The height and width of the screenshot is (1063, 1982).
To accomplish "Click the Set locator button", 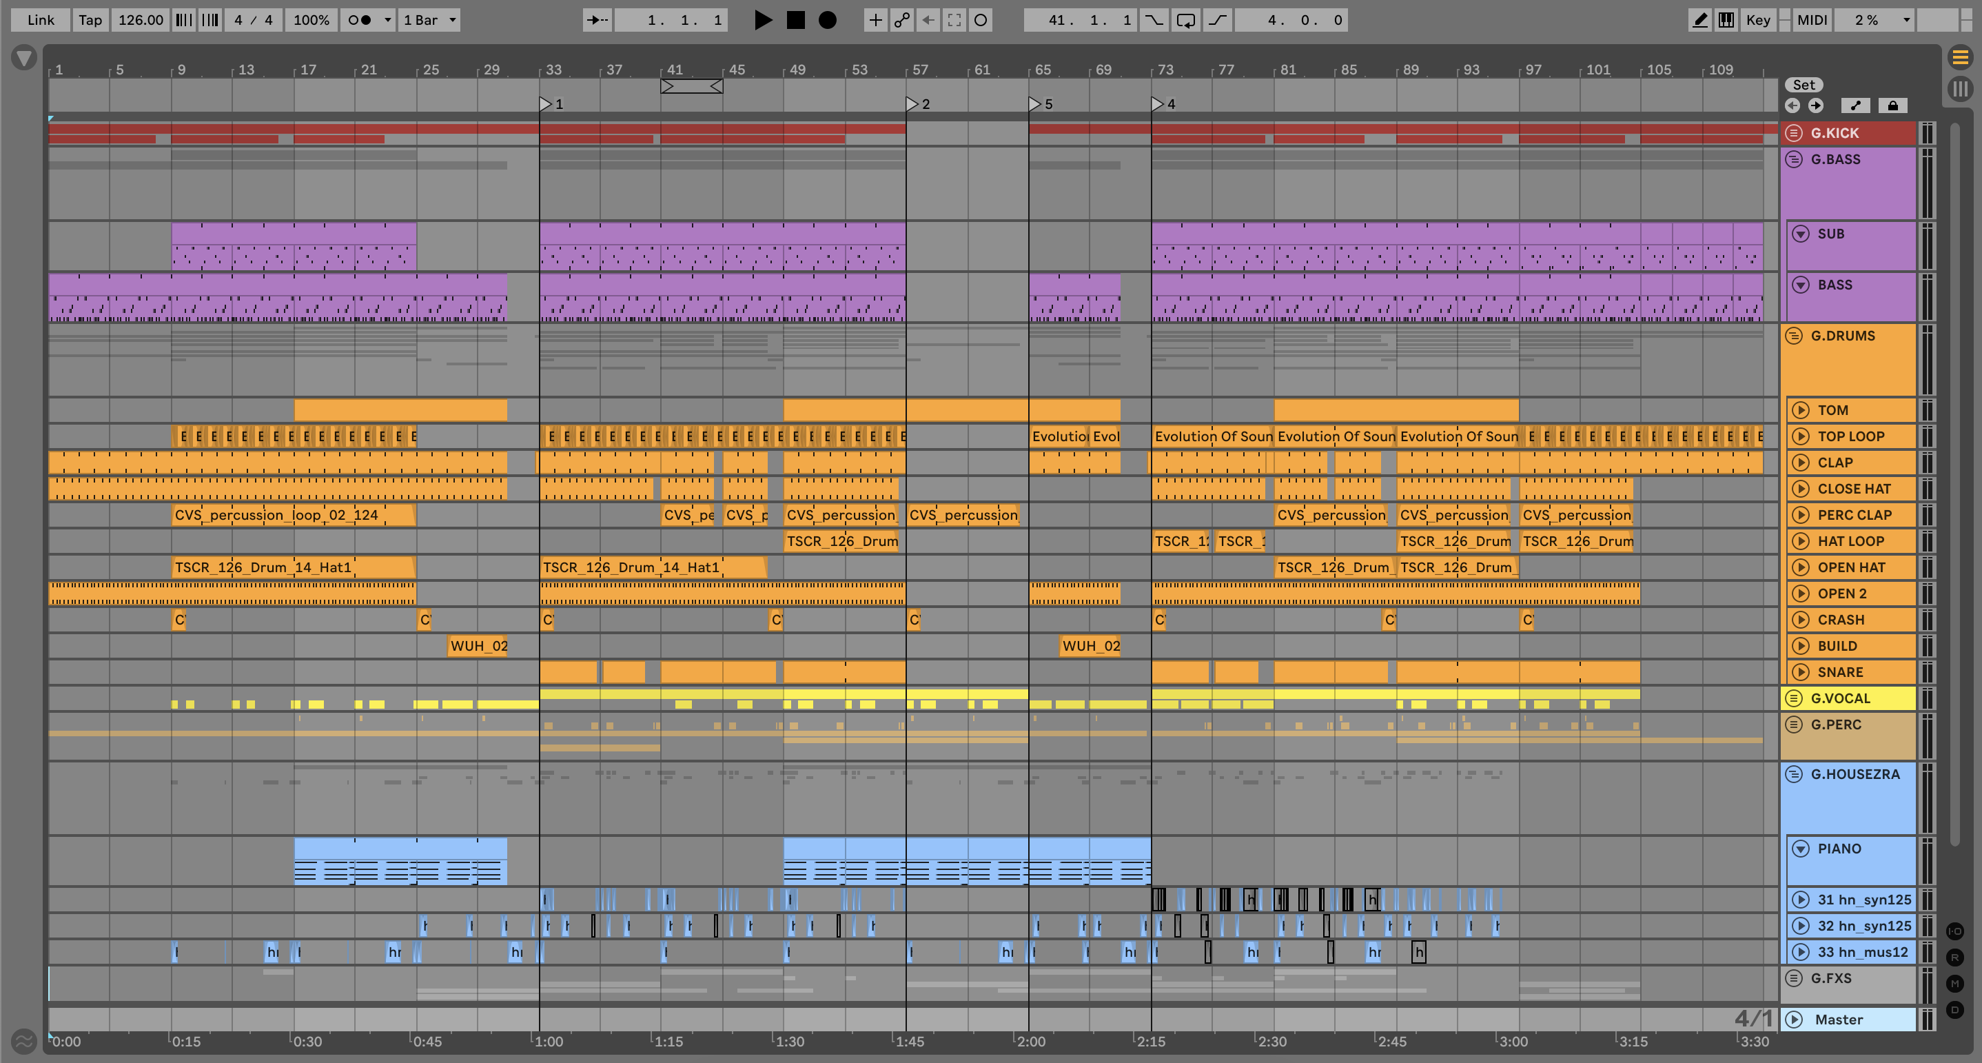I will tap(1804, 85).
